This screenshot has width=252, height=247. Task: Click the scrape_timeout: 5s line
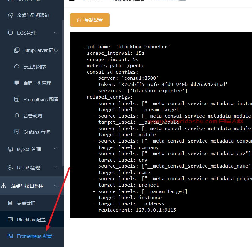coord(113,60)
